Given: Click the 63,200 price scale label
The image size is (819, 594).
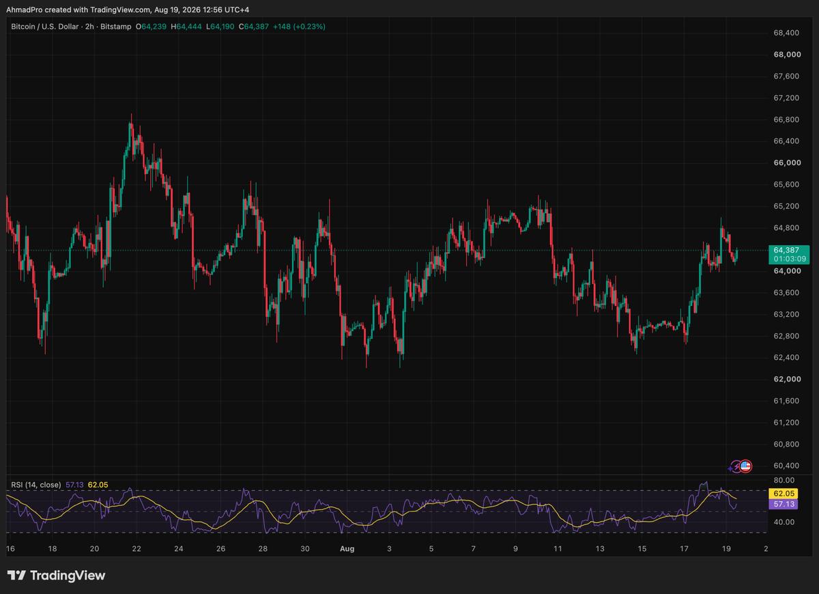Looking at the screenshot, I should click(x=787, y=314).
